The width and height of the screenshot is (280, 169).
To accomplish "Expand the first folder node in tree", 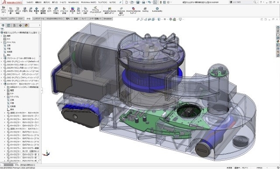I will click(x=1, y=36).
